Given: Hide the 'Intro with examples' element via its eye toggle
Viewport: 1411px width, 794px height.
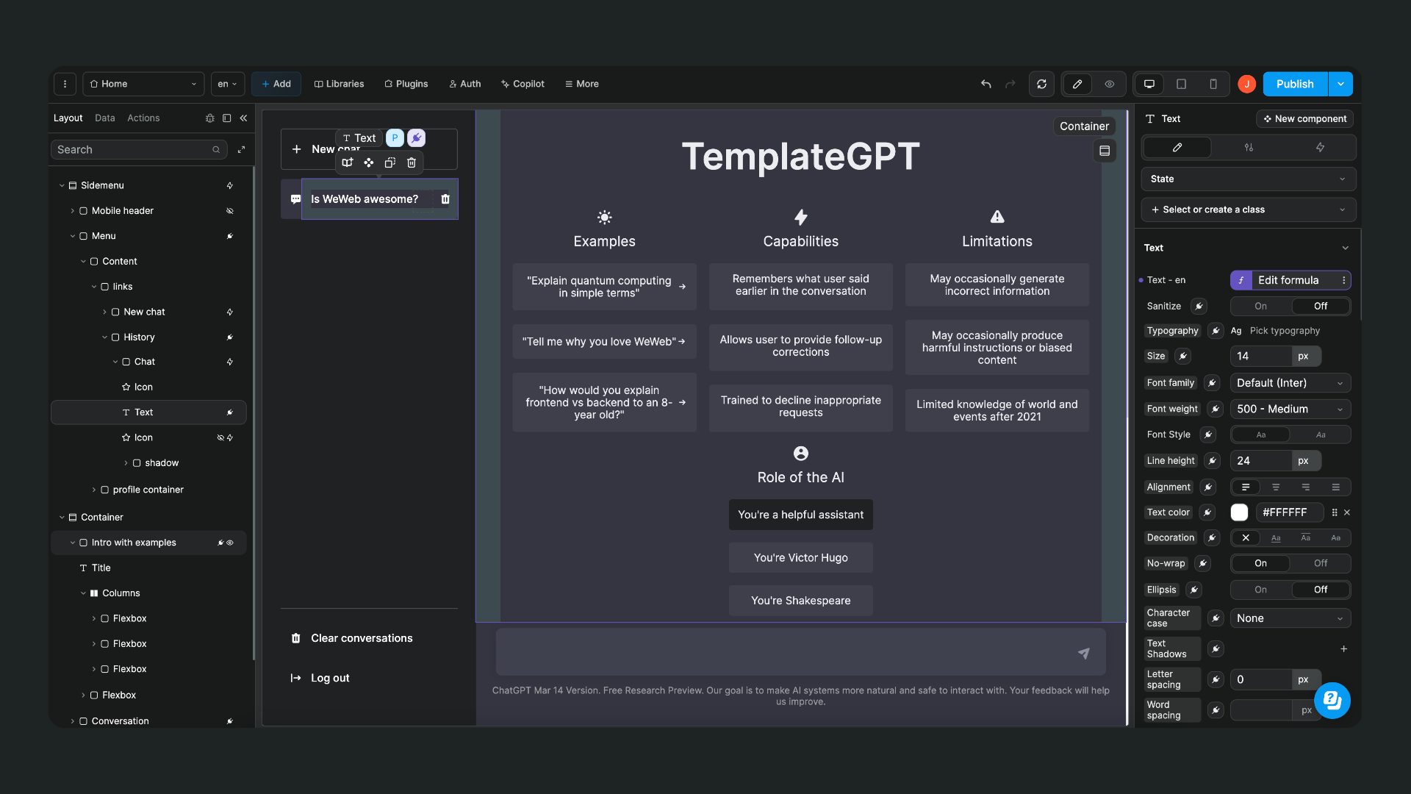Looking at the screenshot, I should coord(229,543).
